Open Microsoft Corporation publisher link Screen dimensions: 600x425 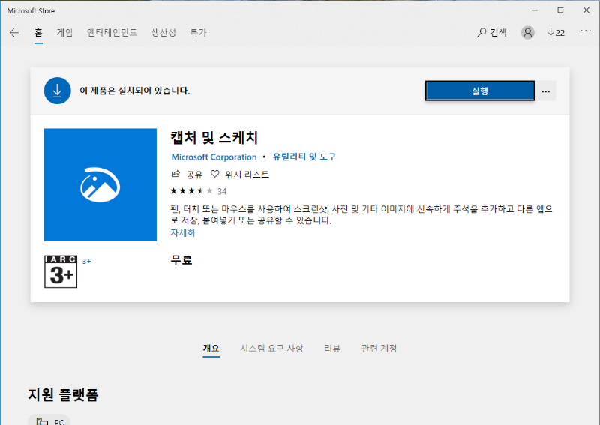coord(214,157)
